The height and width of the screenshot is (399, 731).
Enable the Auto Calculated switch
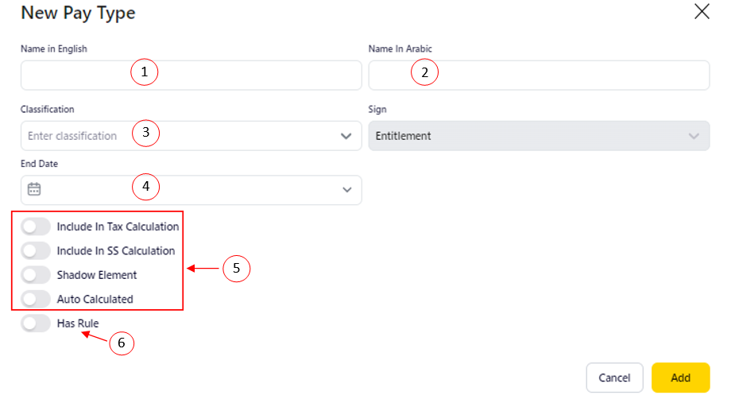[37, 300]
